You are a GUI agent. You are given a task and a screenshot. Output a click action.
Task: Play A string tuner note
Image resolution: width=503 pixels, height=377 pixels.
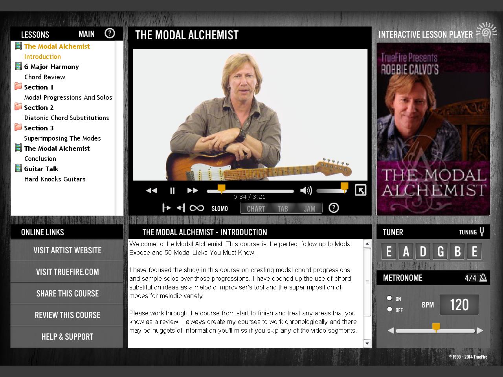pos(406,251)
